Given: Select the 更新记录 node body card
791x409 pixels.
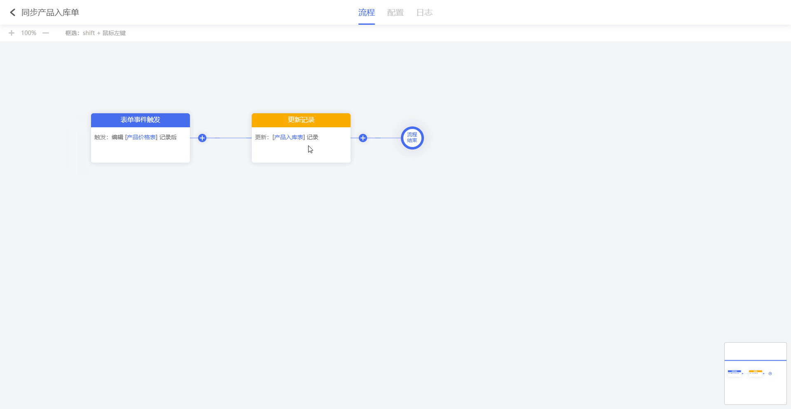Looking at the screenshot, I should 301,145.
